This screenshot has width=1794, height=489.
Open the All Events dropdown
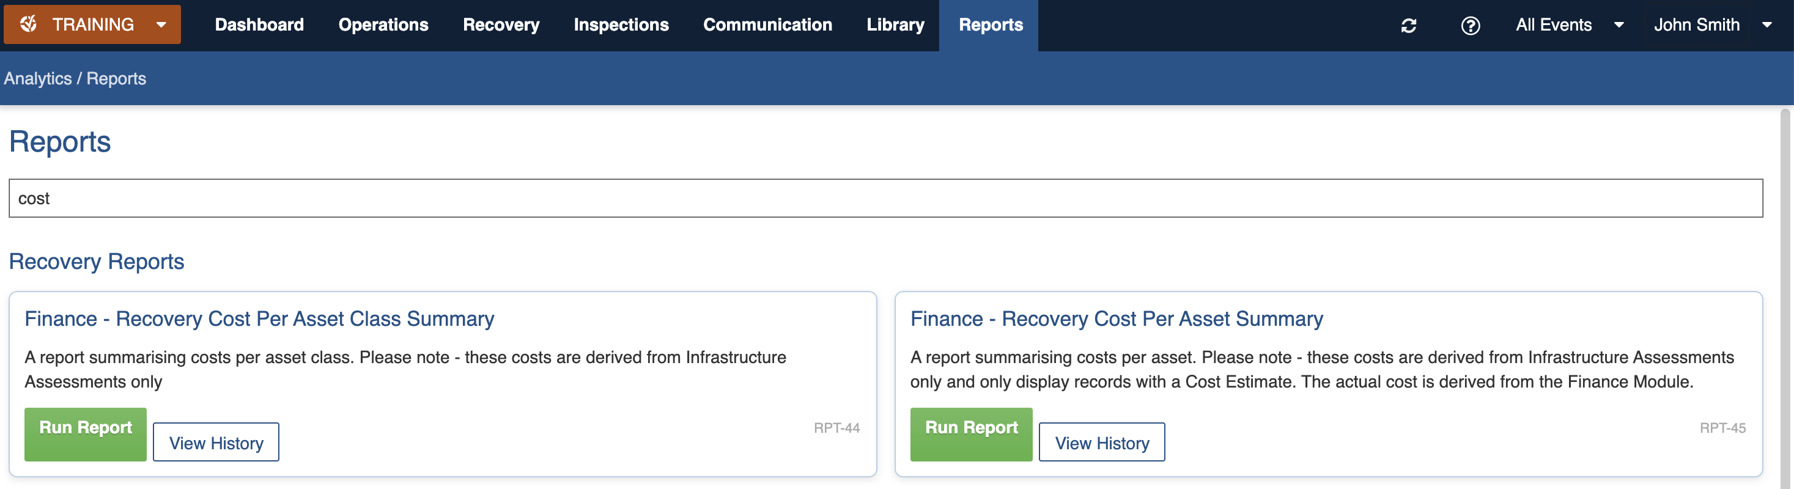point(1569,25)
